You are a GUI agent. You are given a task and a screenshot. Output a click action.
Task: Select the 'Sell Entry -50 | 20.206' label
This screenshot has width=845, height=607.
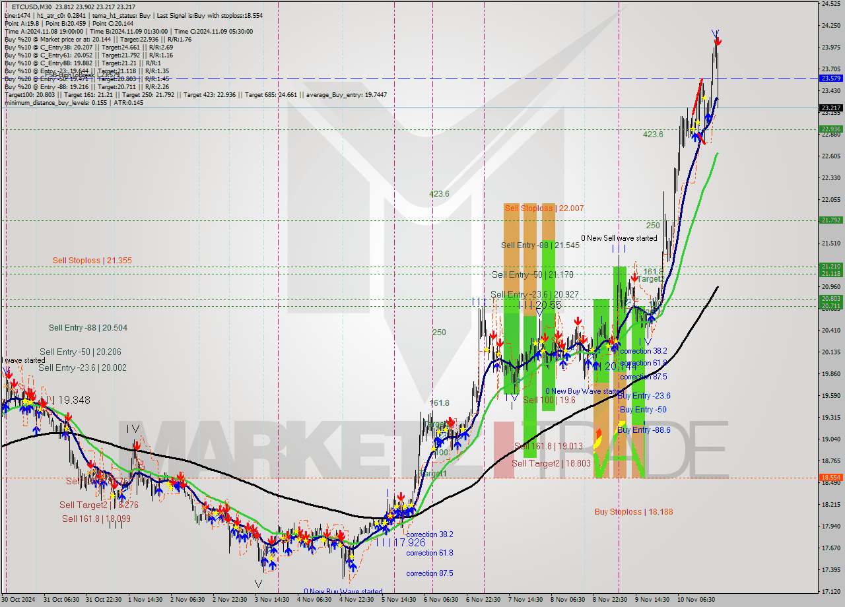[80, 352]
